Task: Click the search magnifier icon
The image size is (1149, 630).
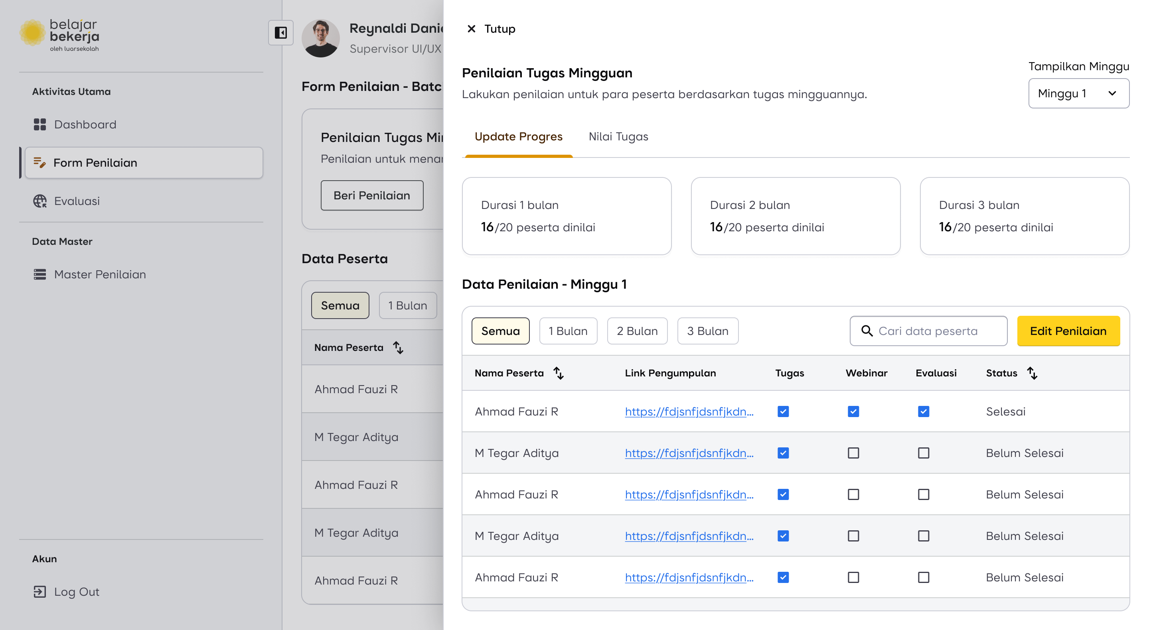Action: [x=867, y=331]
